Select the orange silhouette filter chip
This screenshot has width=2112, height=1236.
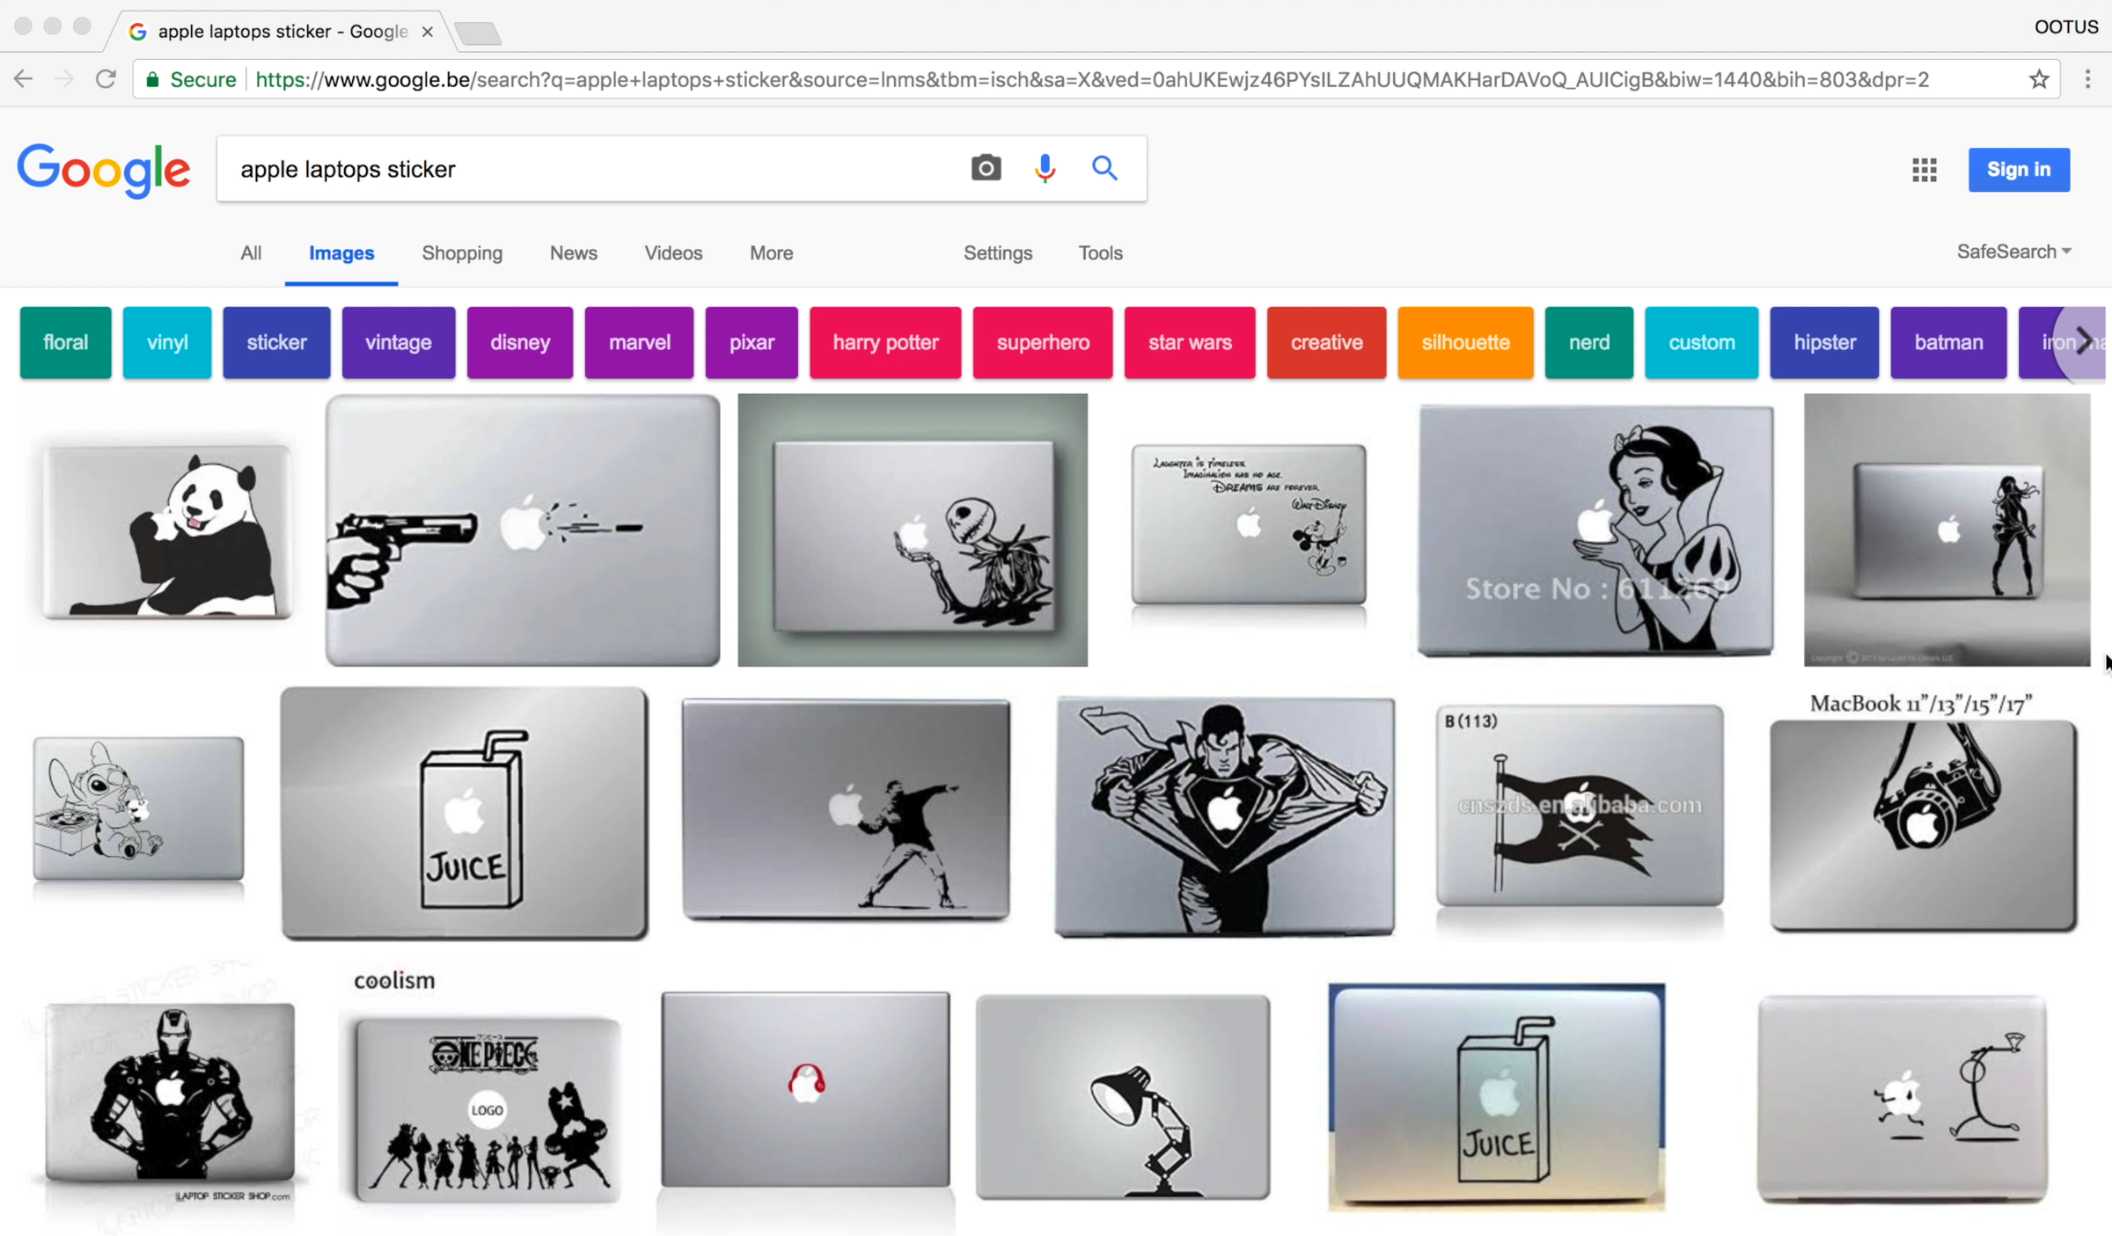pos(1465,342)
